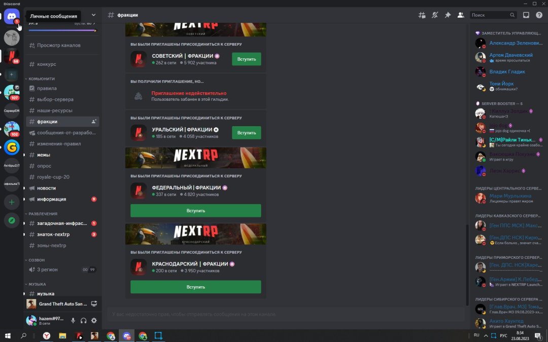Viewport: 548px width, 342px height.
Task: Click the Grand Theft Auto San activity screen-share icon
Action: pyautogui.click(x=94, y=304)
